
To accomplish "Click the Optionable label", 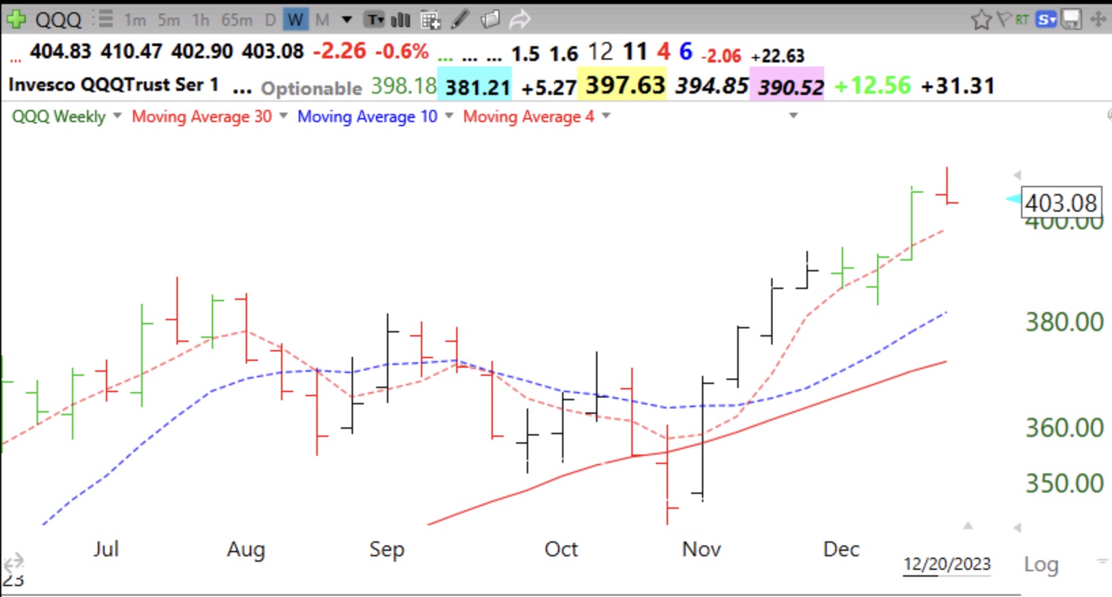I will point(312,88).
